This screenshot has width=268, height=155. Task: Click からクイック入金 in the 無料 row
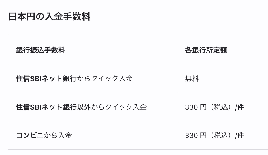pos(105,79)
